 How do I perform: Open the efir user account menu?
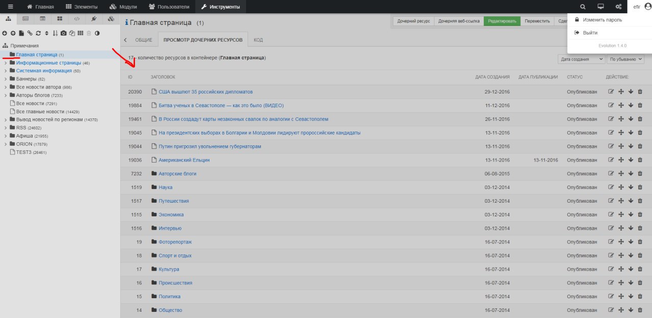[641, 7]
